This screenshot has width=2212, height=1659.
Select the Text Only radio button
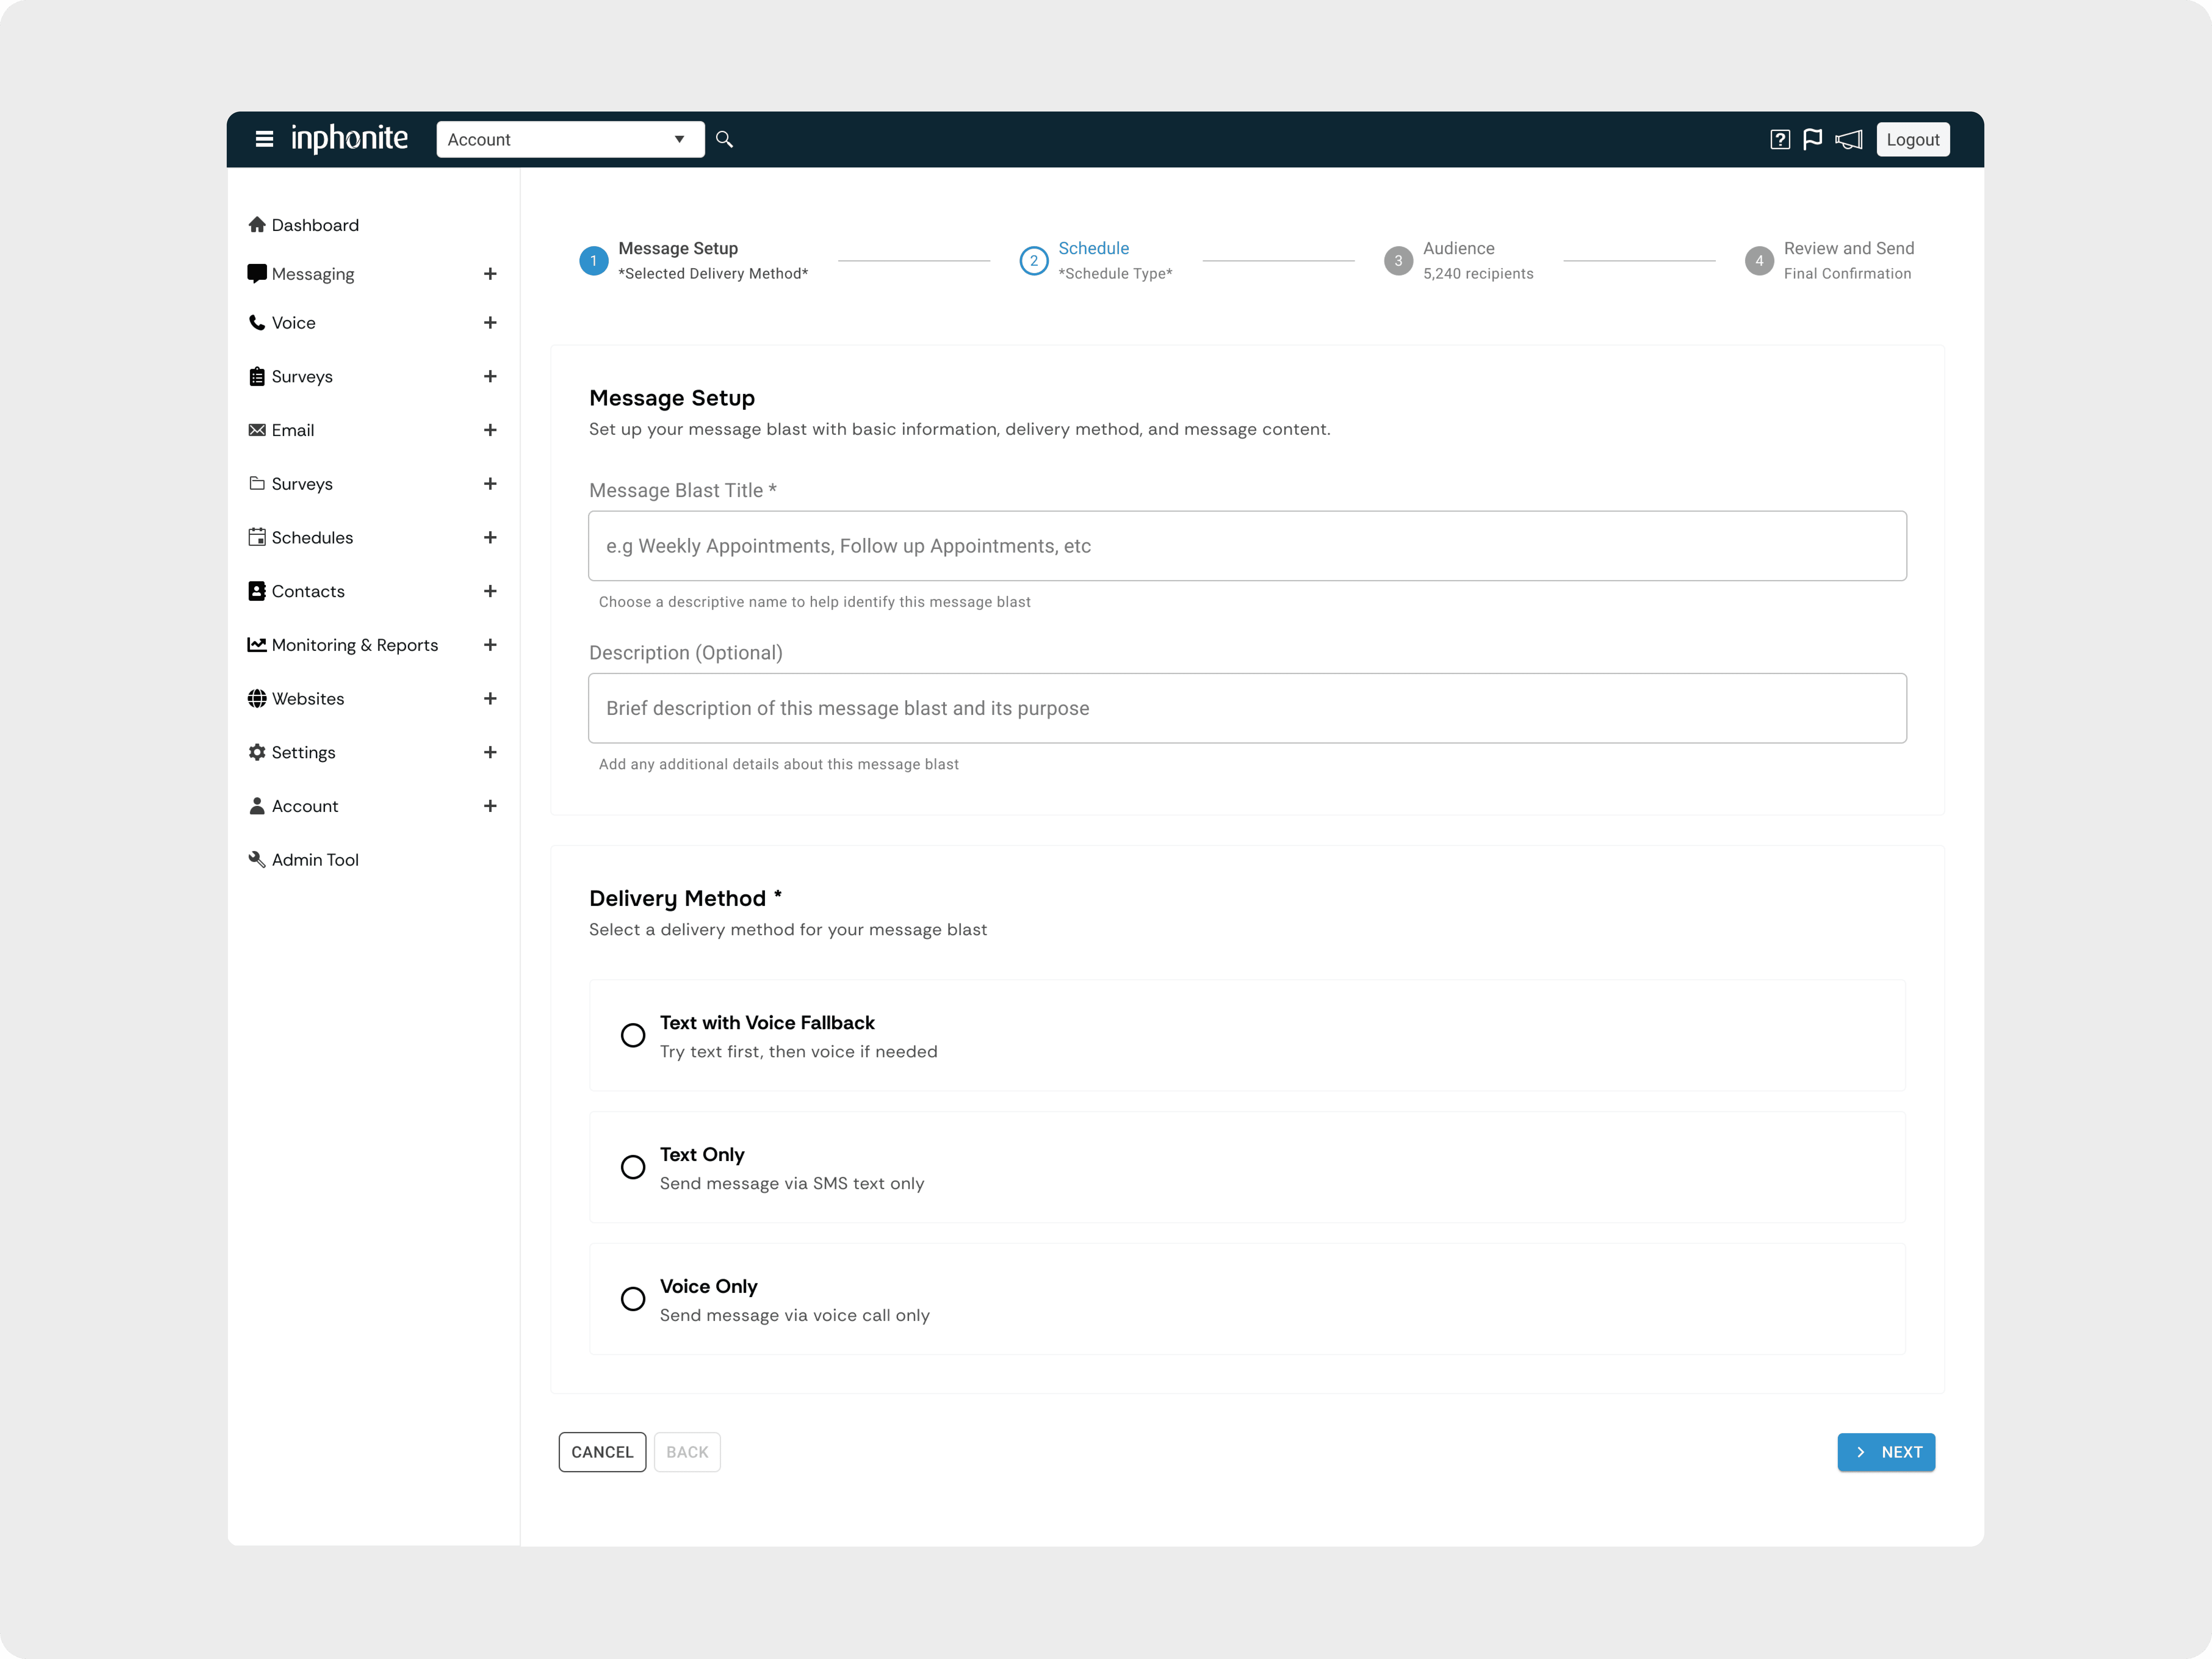tap(633, 1167)
